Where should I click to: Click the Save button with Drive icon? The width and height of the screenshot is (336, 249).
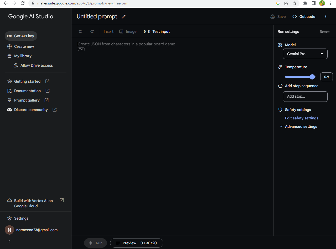point(278,17)
